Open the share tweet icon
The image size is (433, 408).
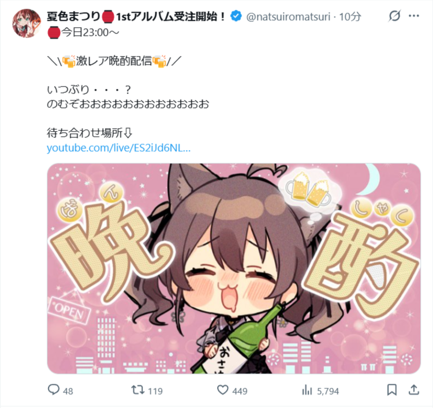[414, 390]
